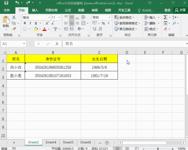The height and width of the screenshot is (150, 188).
Task: Apply fill color with the paint bucket
Action: click(36, 29)
